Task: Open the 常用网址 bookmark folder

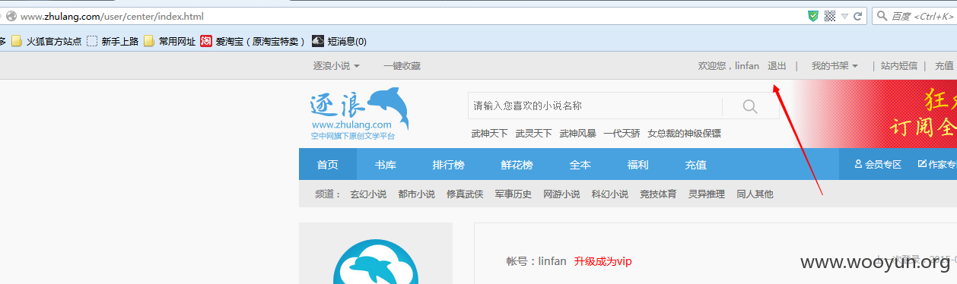Action: pos(170,42)
